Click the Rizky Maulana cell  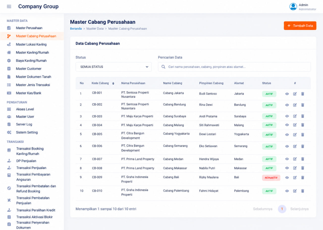coord(209,177)
